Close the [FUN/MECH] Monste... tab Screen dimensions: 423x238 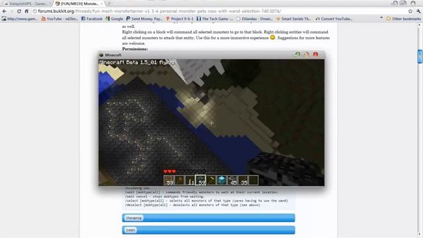coord(102,4)
